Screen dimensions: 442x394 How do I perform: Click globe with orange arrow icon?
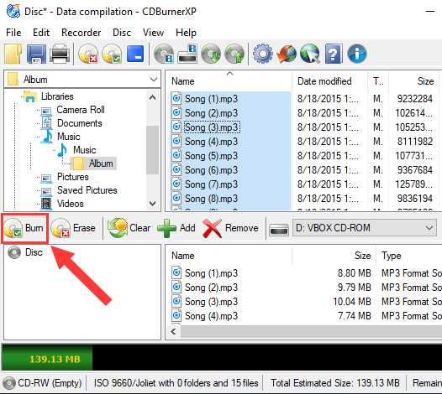coord(287,54)
